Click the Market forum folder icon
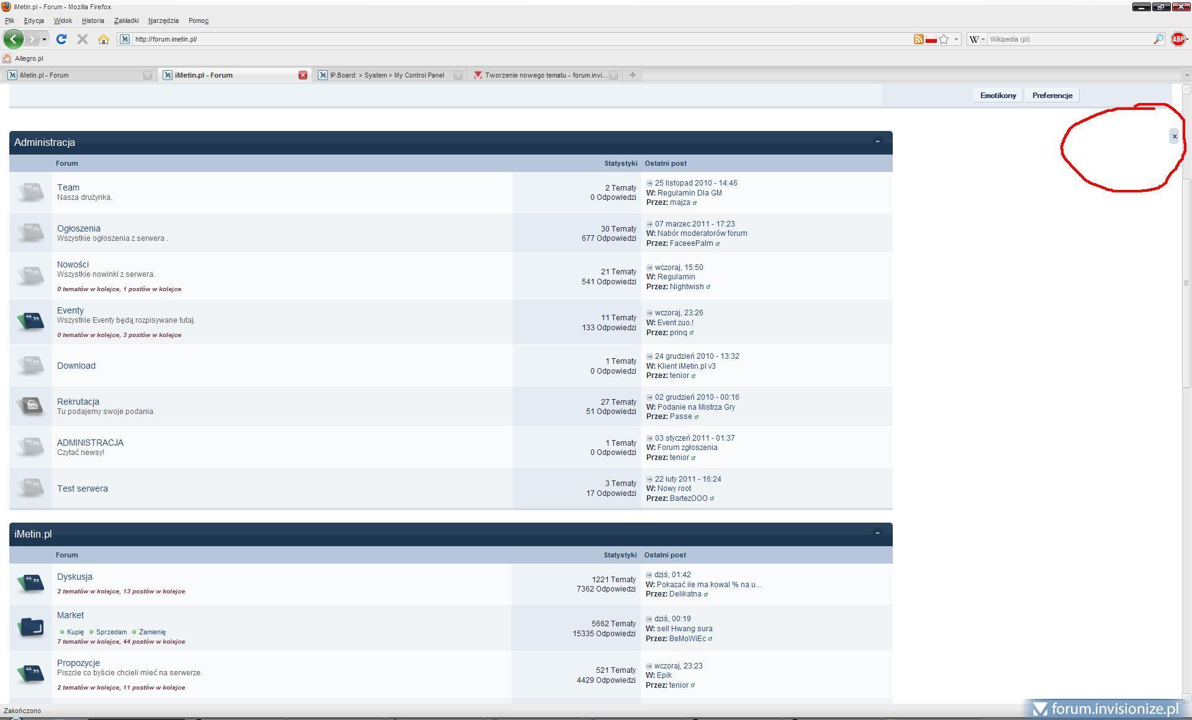This screenshot has width=1192, height=720. 30,627
